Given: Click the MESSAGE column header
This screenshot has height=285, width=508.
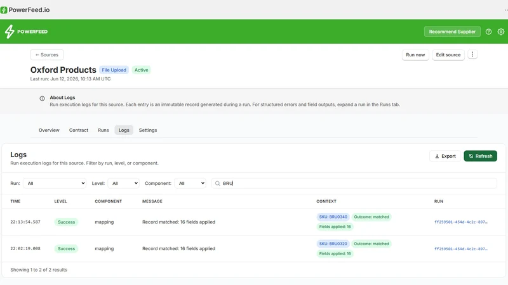Looking at the screenshot, I should point(152,201).
